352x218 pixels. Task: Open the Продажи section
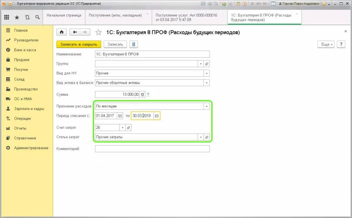click(22, 60)
